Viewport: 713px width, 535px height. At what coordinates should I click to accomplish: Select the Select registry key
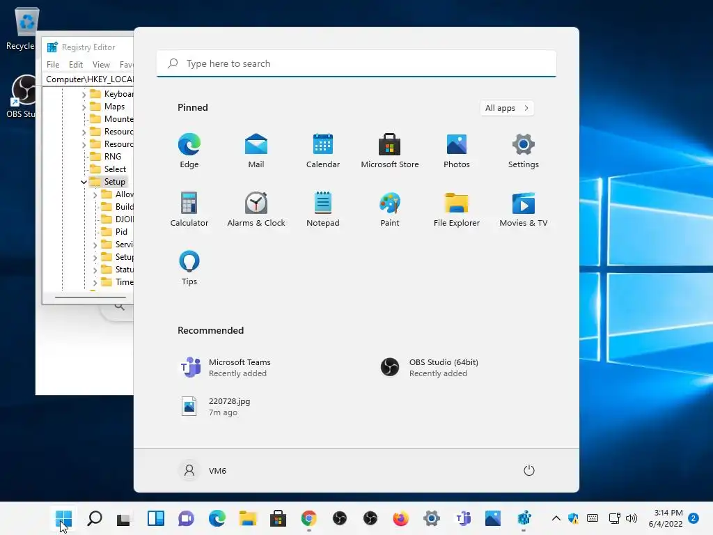[x=115, y=169]
